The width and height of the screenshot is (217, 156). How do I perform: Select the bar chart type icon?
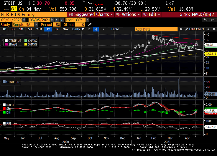pos(96,29)
